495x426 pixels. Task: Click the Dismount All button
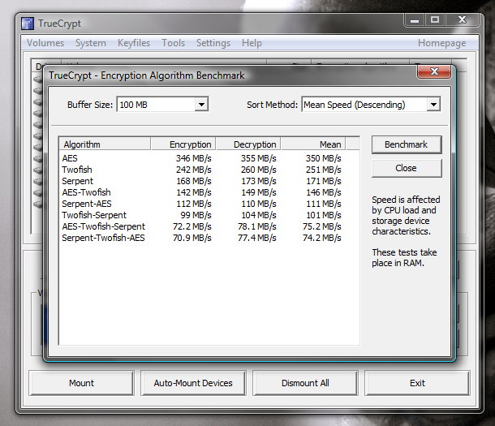(x=305, y=383)
